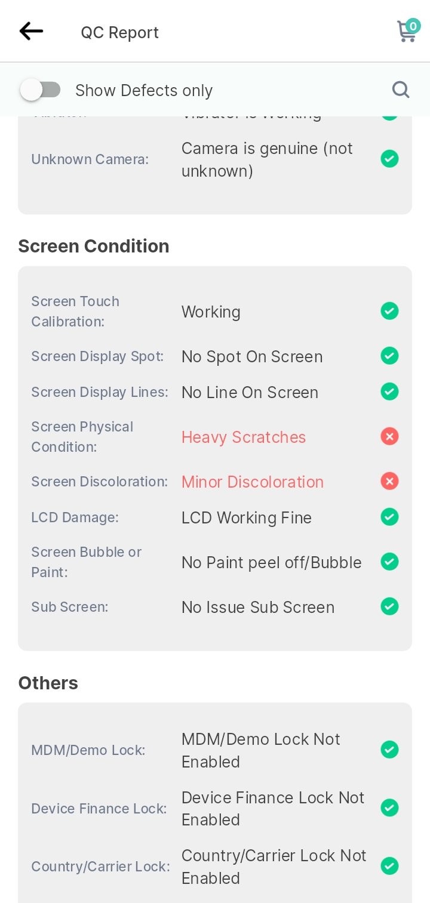
Task: Click green check for No Spot On Screen
Action: [389, 356]
